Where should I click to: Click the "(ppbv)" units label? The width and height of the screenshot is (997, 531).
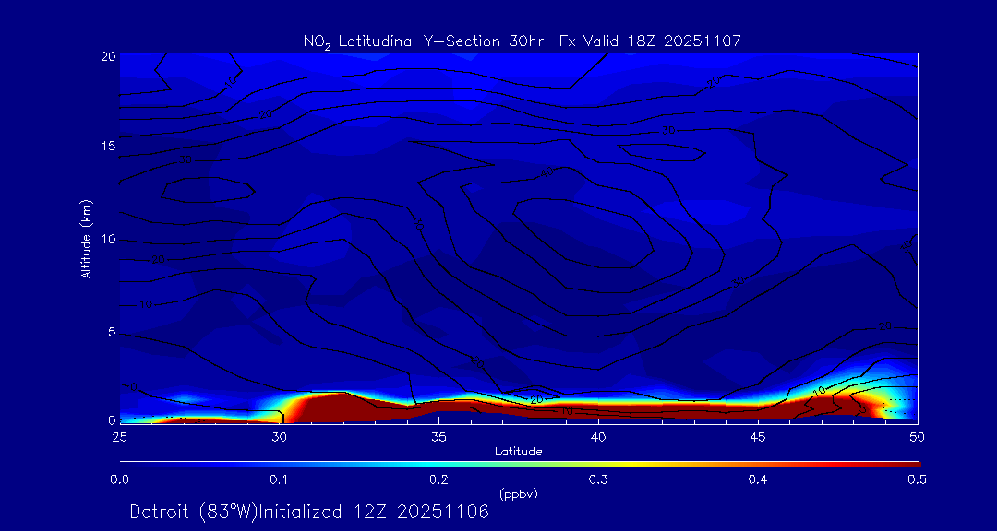point(519,495)
